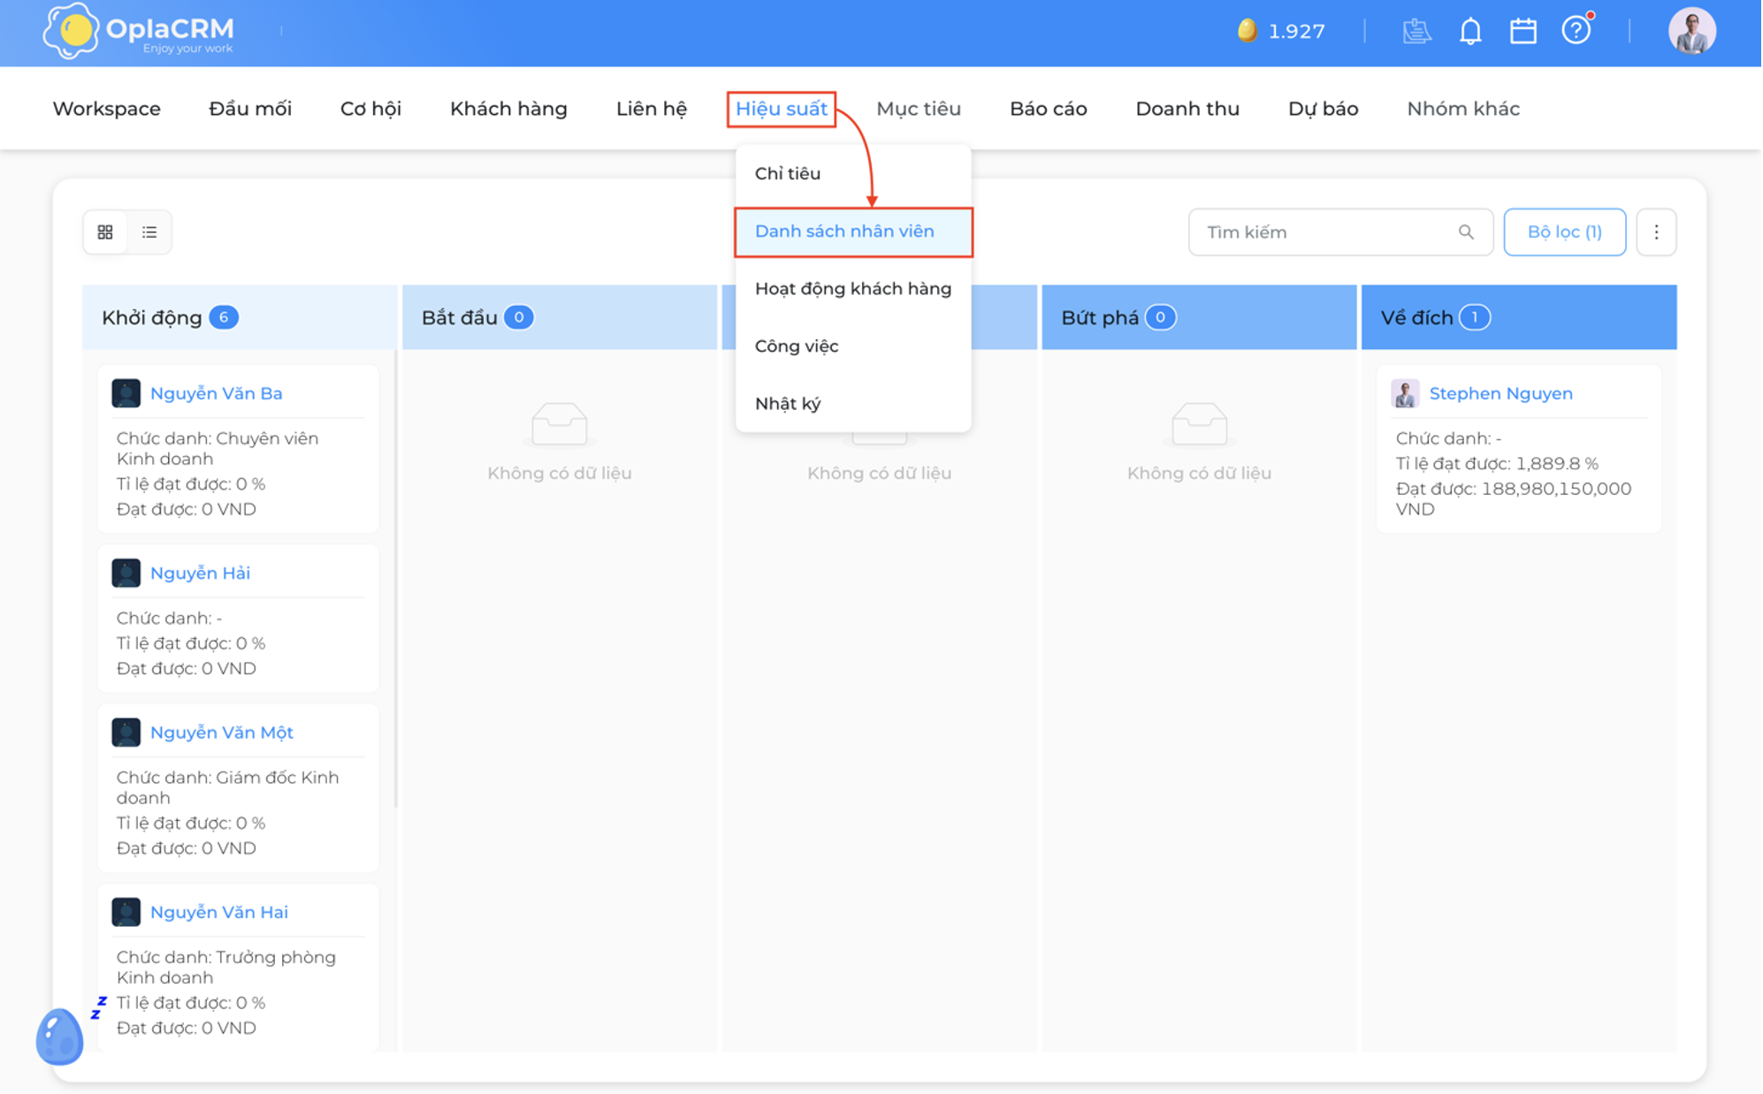Switch to list view

click(x=149, y=232)
